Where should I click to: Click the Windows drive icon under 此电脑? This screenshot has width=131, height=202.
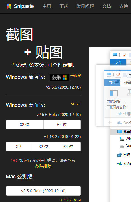click(122, 139)
